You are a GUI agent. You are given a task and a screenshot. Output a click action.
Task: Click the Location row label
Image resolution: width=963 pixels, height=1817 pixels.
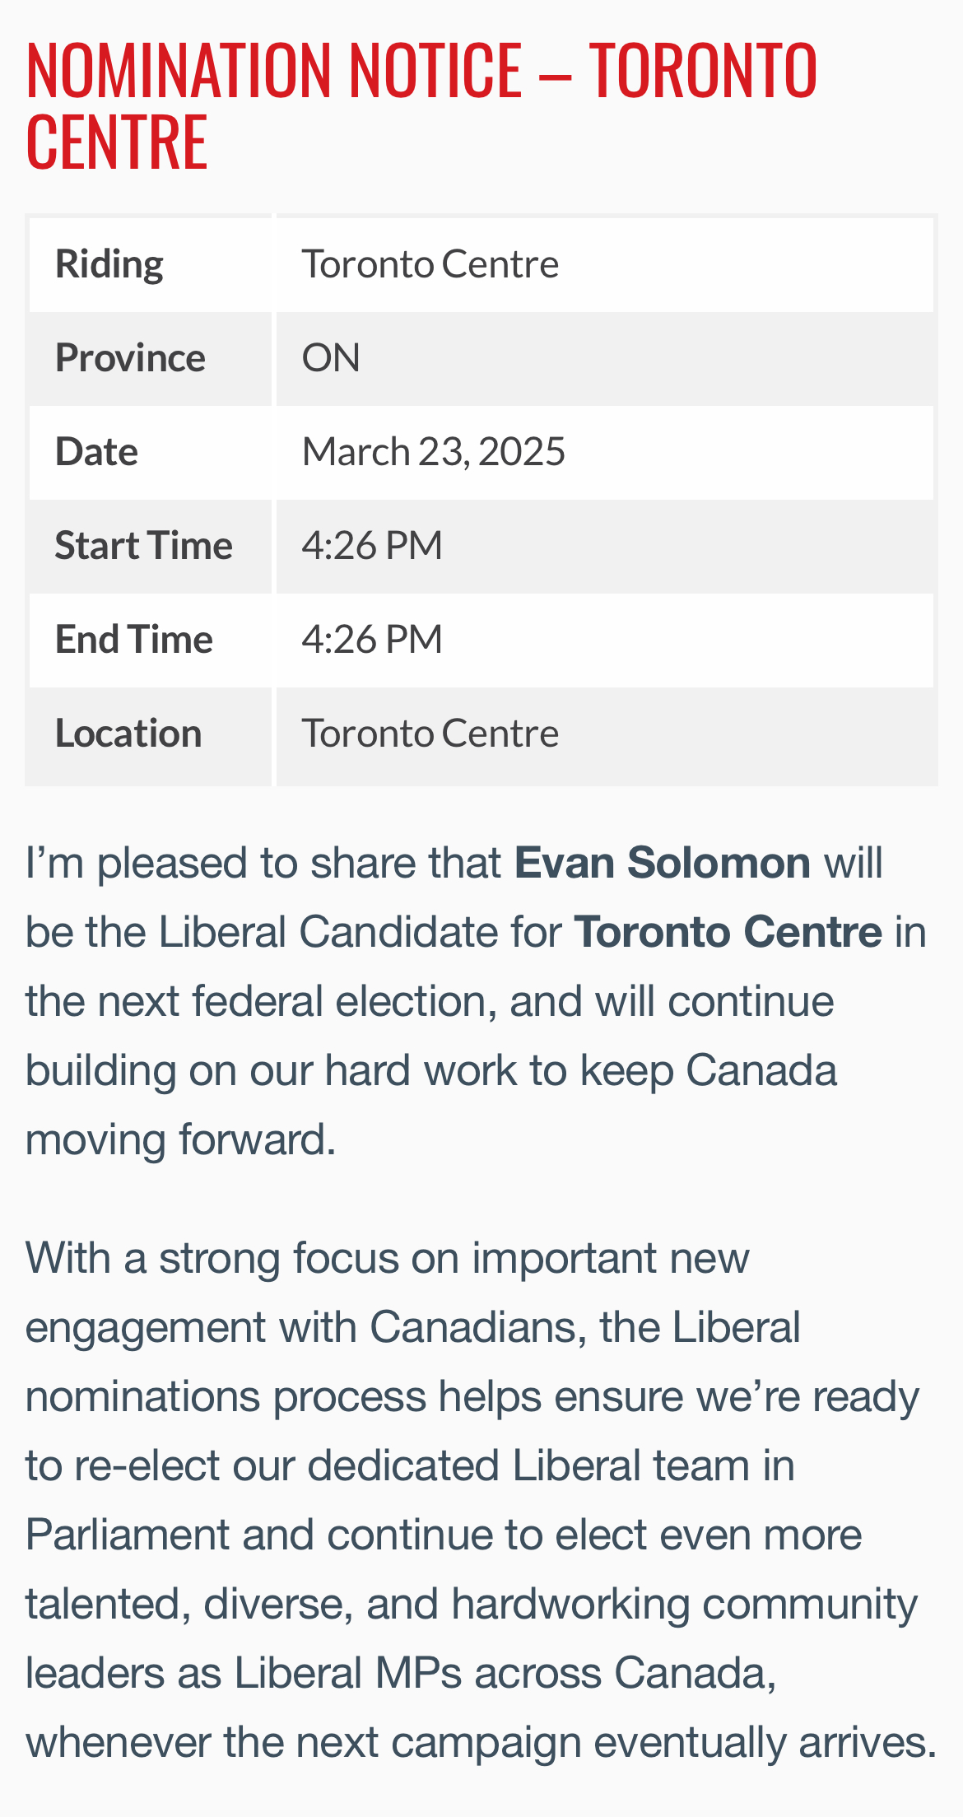128,734
